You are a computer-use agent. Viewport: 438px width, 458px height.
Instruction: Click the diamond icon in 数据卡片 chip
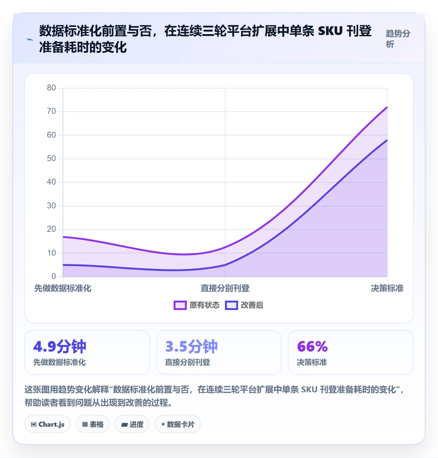(163, 425)
